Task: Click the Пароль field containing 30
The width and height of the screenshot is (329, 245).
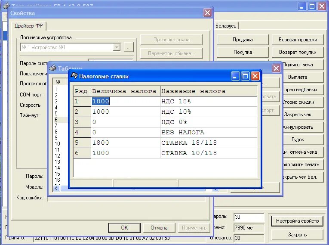Action: click(249, 217)
